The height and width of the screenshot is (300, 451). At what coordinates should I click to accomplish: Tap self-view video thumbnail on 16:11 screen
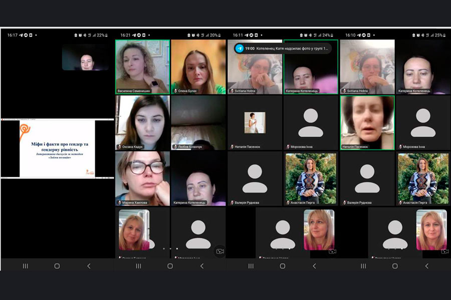[319, 229]
